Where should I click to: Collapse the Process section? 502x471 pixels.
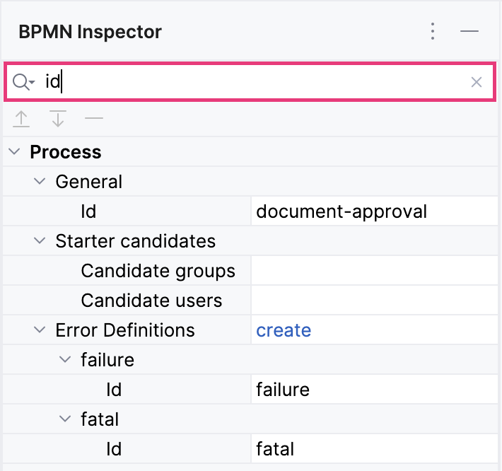14,152
